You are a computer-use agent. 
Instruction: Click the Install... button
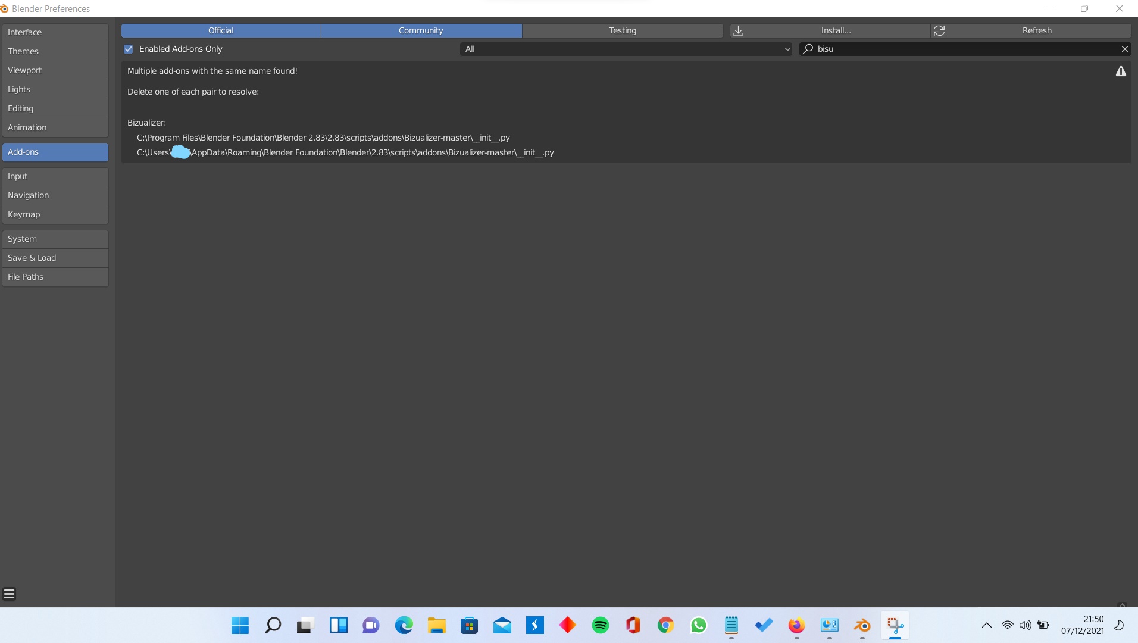(830, 30)
